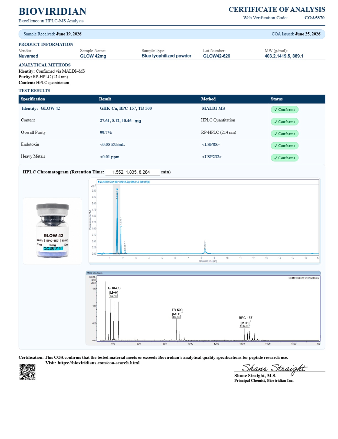Click the QR code image
Image resolution: width=338 pixels, height=439 pixels.
pyautogui.click(x=27, y=372)
